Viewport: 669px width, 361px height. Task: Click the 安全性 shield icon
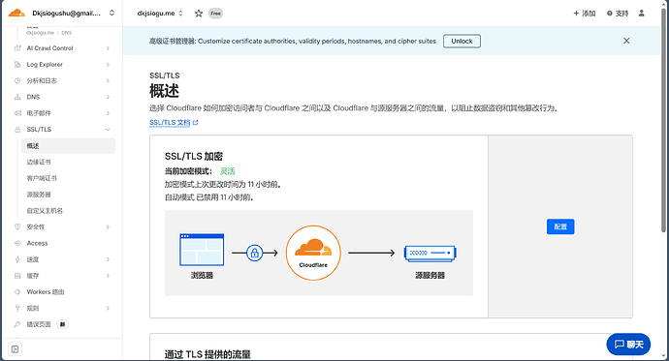(x=17, y=226)
